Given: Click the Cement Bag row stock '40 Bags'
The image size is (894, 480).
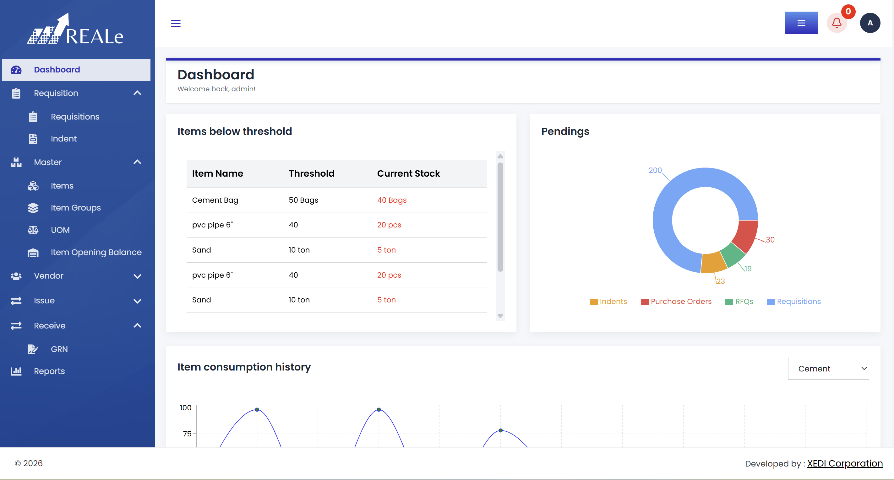Looking at the screenshot, I should pos(391,200).
